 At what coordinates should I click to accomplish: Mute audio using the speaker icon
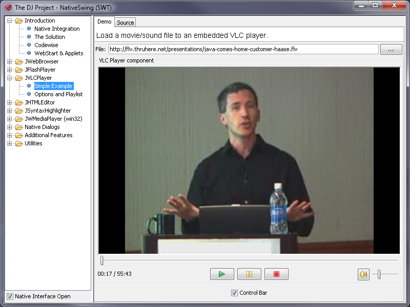pyautogui.click(x=363, y=274)
